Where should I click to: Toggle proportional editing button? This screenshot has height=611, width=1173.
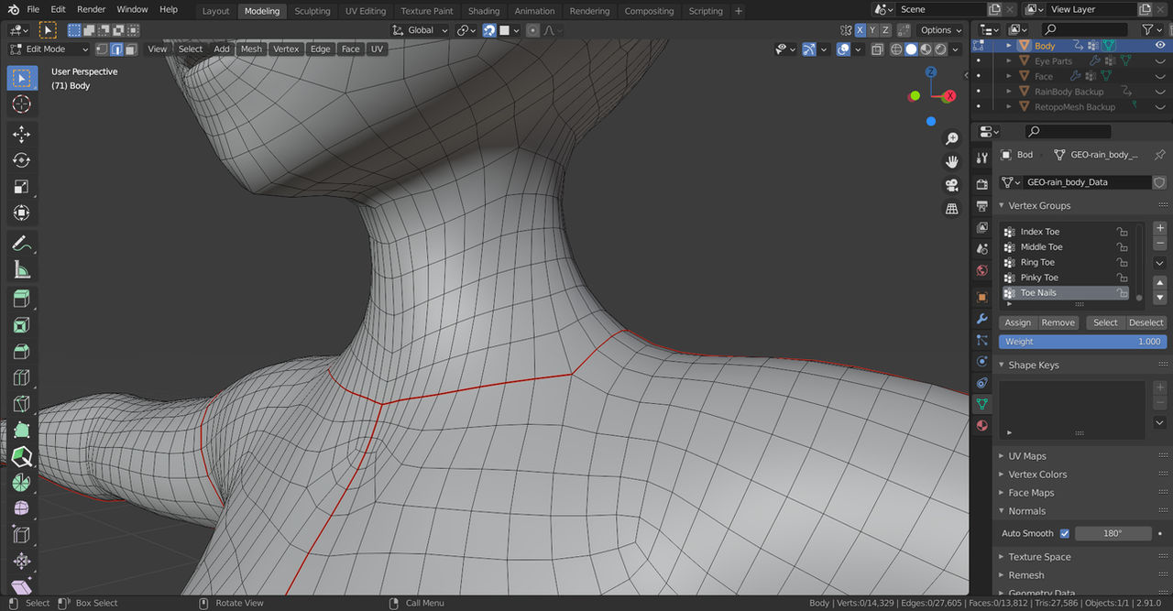[533, 30]
